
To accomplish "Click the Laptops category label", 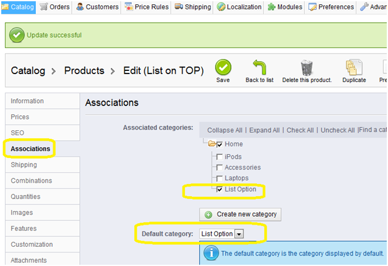I will point(236,178).
